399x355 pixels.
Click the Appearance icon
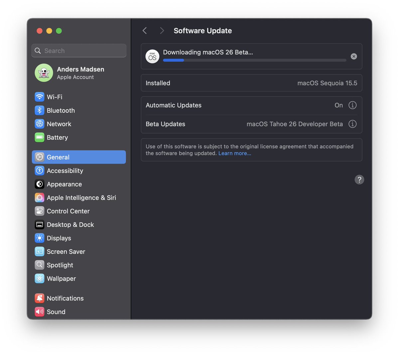pyautogui.click(x=40, y=184)
